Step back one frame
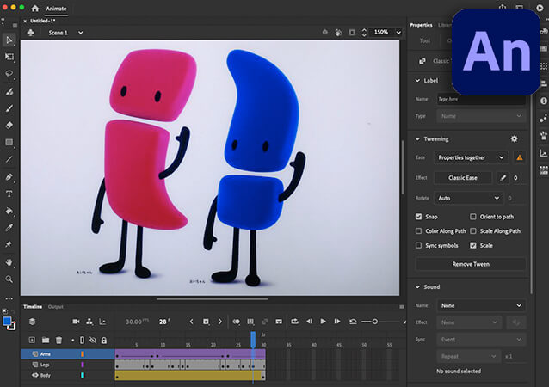Screen dimensions: 549x387 click(x=309, y=322)
